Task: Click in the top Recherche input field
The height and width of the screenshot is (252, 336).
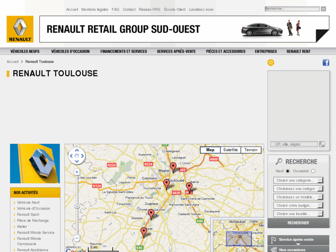Action: click(292, 9)
